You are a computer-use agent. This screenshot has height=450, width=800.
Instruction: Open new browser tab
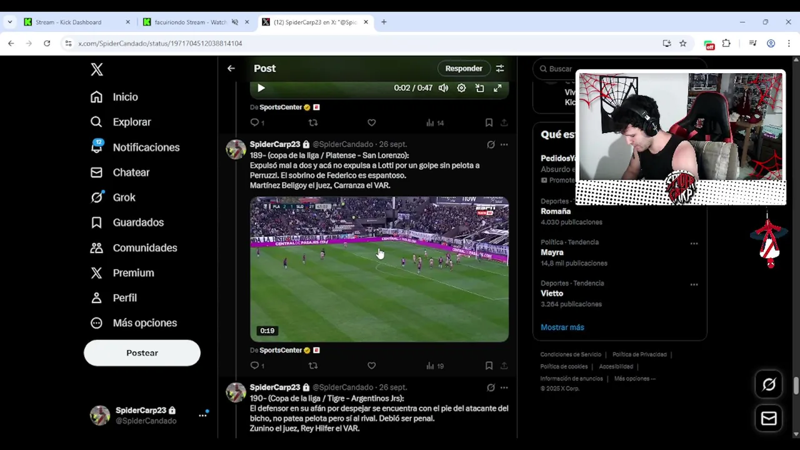(384, 22)
